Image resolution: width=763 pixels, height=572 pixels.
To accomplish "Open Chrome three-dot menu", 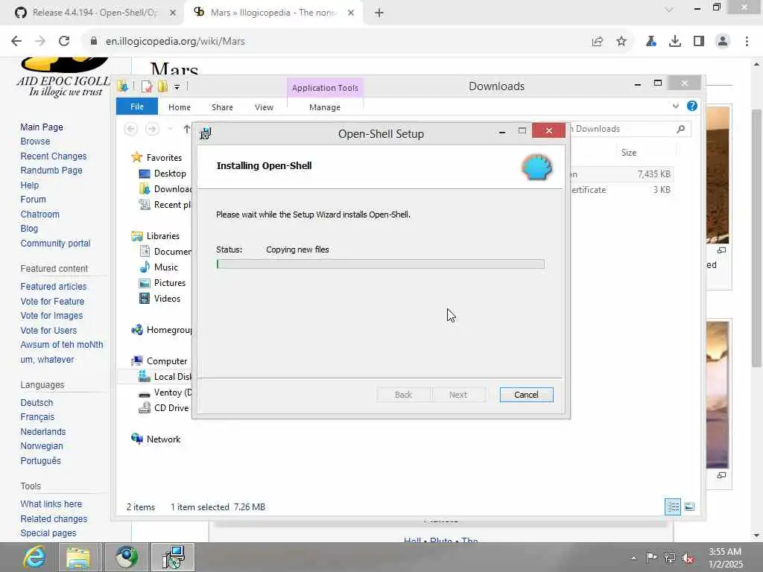I will (x=747, y=42).
